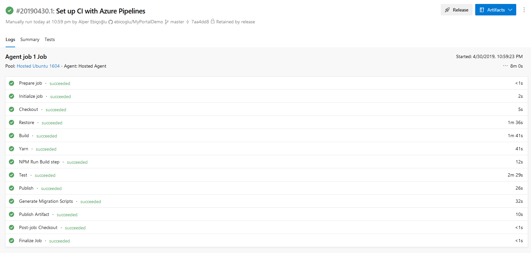The image size is (531, 253).
Task: Click the green check icon for Restore
Action: tap(11, 122)
